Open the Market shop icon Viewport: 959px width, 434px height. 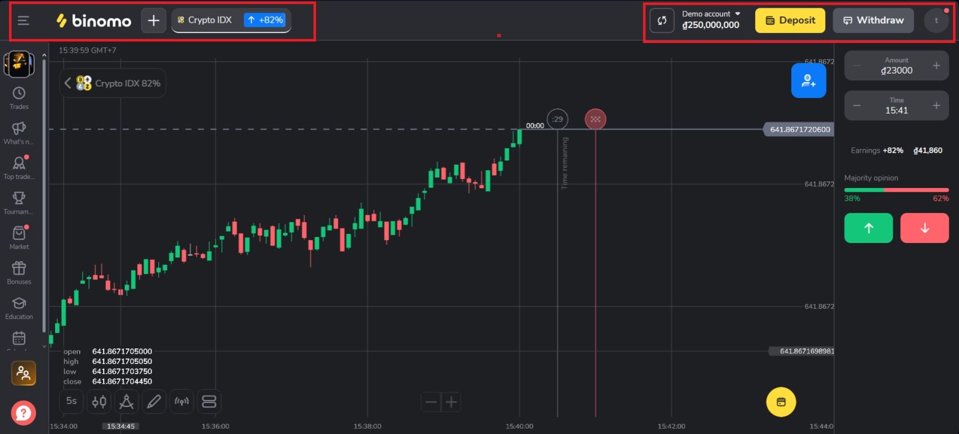pyautogui.click(x=19, y=237)
